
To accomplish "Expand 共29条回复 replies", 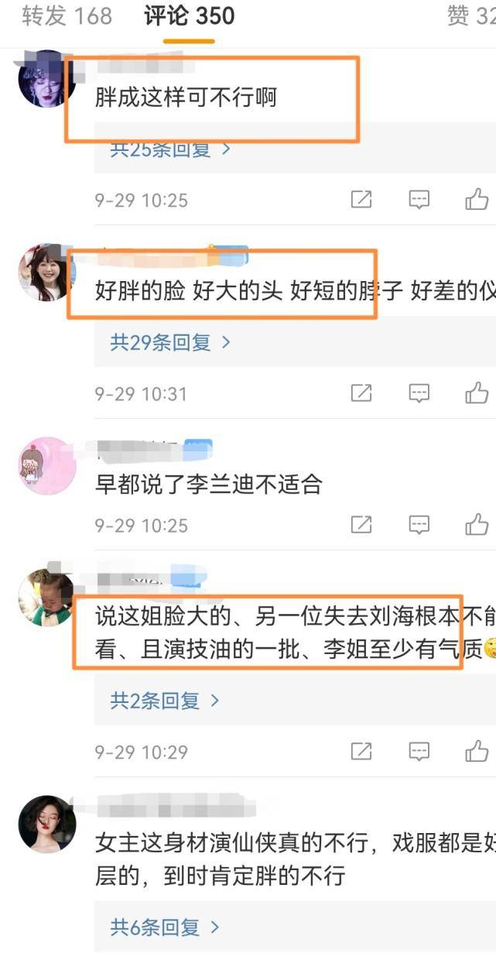I will tap(170, 343).
